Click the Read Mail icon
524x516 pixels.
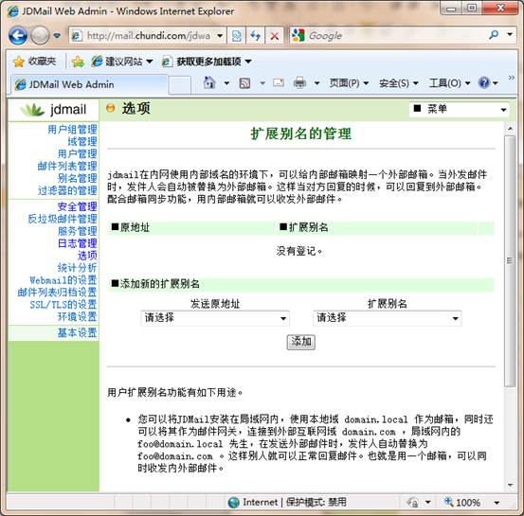pyautogui.click(x=279, y=82)
